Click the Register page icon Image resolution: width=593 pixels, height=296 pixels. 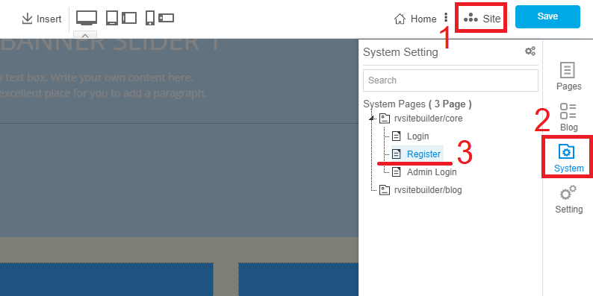point(396,154)
